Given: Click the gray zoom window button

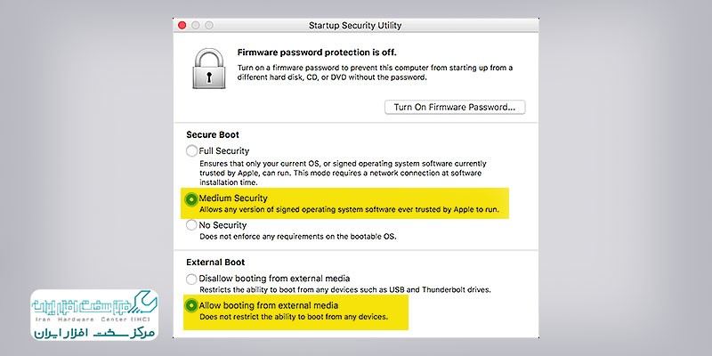Looking at the screenshot, I should pos(209,26).
